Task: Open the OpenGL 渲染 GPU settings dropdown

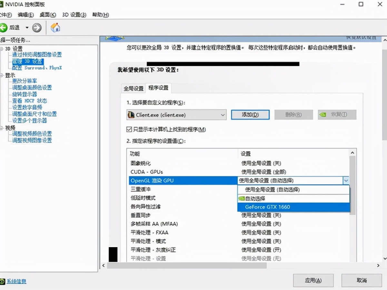Action: [346, 180]
